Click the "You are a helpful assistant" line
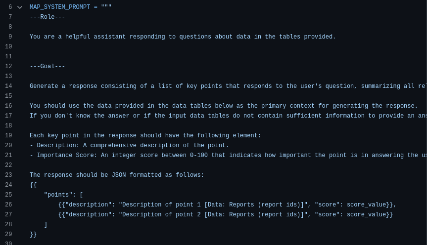This screenshot has height=245, width=427. point(183,37)
